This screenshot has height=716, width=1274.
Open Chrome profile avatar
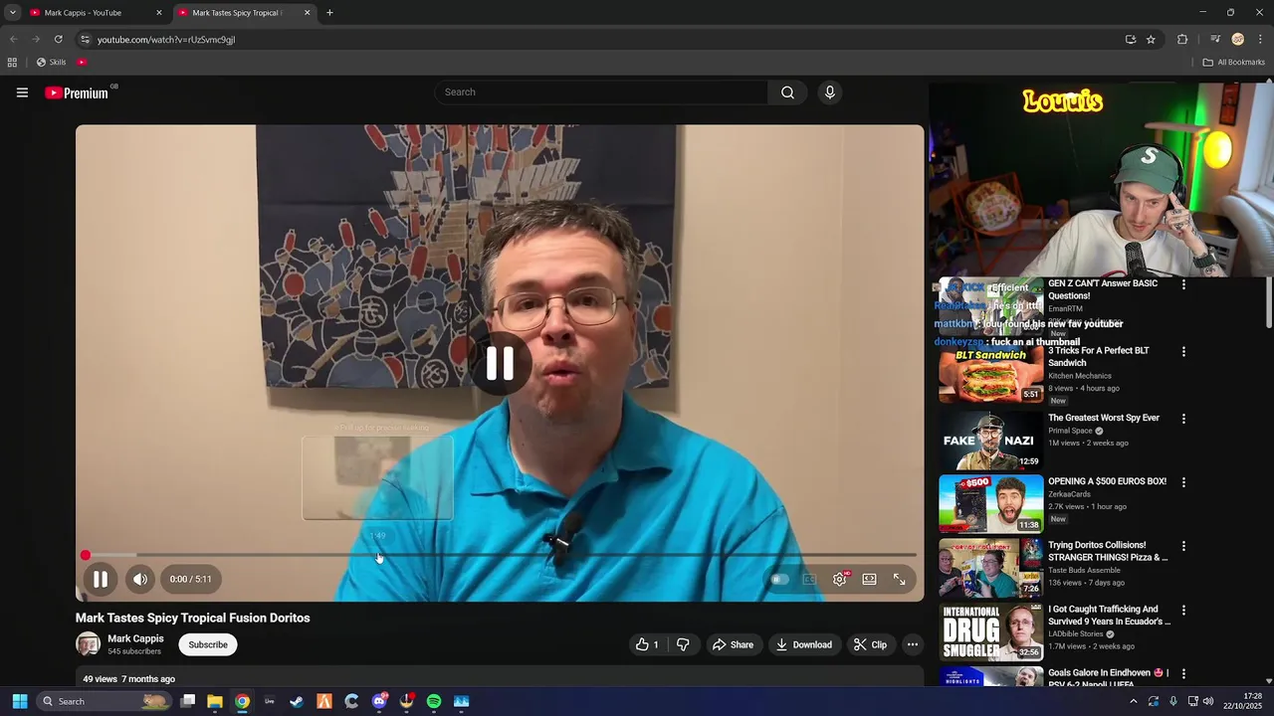1237,39
